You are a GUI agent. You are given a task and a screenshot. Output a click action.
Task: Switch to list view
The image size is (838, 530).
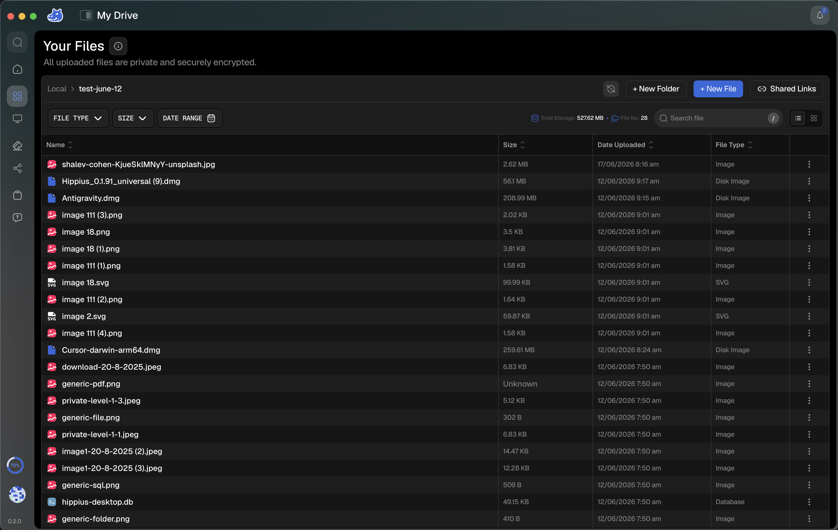coord(798,118)
